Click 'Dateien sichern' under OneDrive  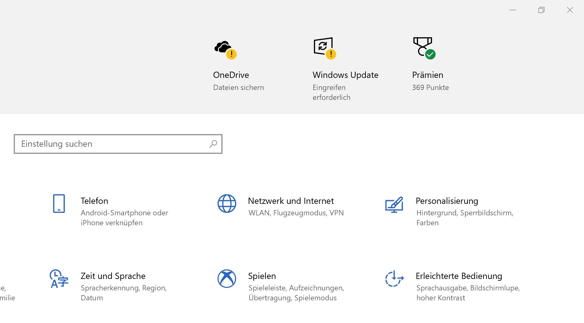[238, 87]
